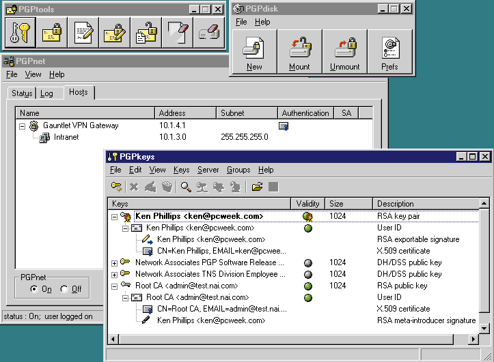The width and height of the screenshot is (494, 362).
Task: Open PGPdisk Prefs
Action: click(x=389, y=52)
